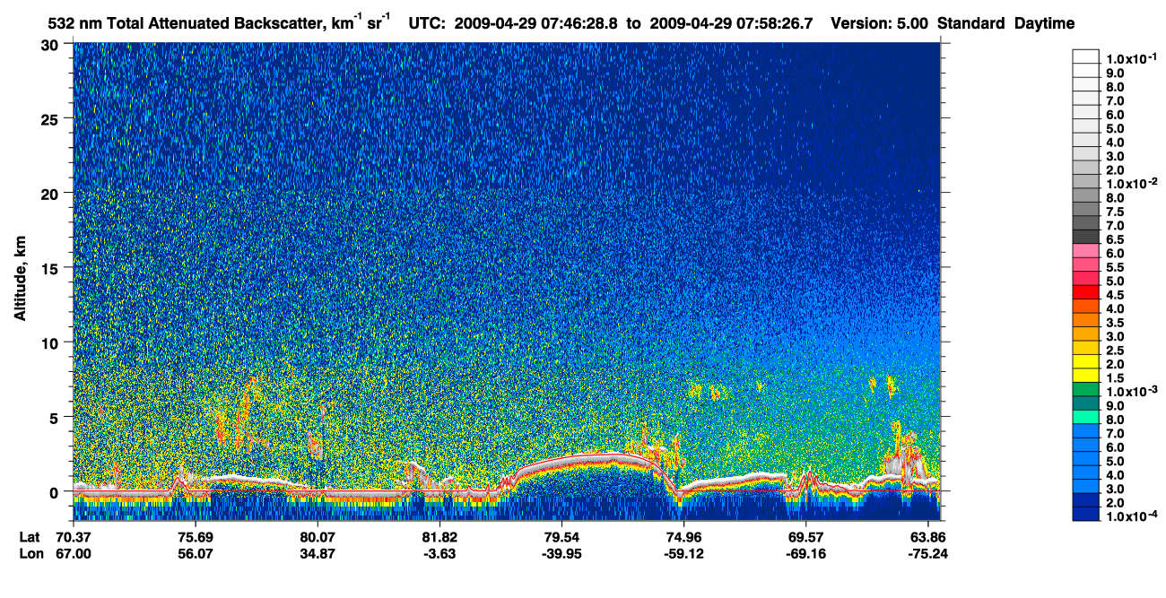Pick the pure red swatch in the colorbar
Screen dimensions: 1166x598
click(x=1085, y=292)
